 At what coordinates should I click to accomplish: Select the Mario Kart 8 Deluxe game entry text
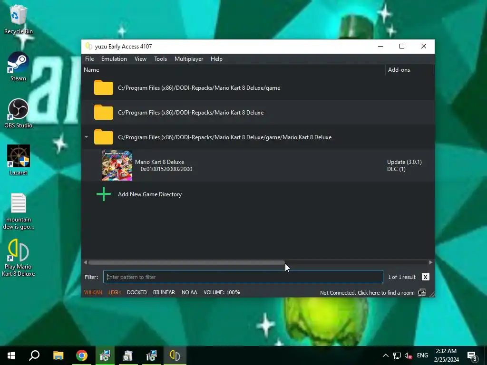[x=164, y=165]
